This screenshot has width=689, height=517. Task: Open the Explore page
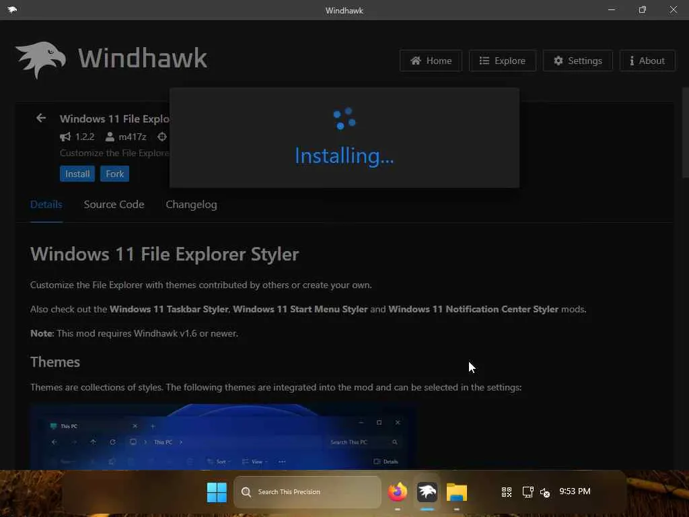tap(502, 61)
